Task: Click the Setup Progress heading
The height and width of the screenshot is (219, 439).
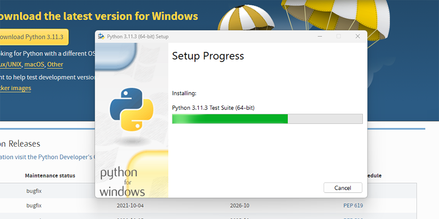Action: pos(208,56)
